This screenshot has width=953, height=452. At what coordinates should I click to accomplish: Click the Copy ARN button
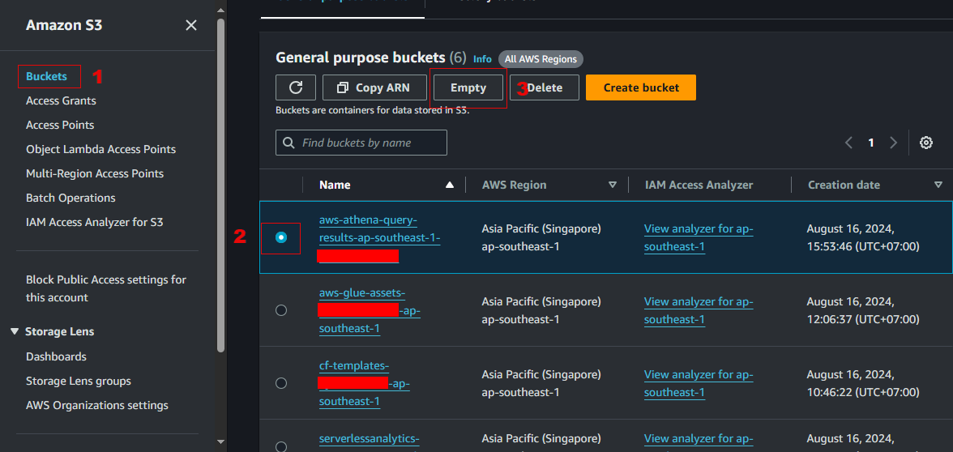point(375,87)
